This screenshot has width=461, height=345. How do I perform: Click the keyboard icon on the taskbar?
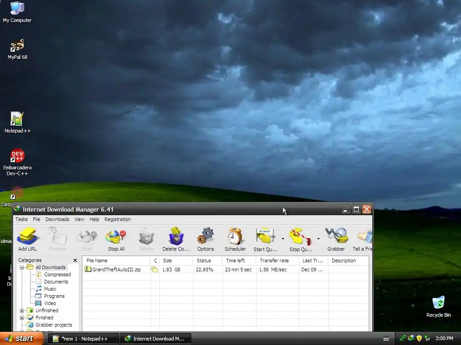click(x=386, y=339)
